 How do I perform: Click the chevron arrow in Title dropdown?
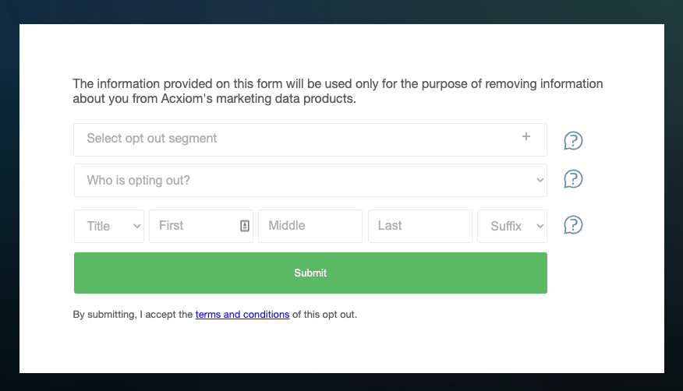click(136, 226)
